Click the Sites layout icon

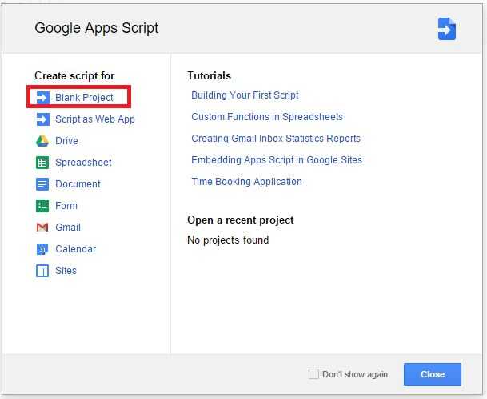(42, 271)
